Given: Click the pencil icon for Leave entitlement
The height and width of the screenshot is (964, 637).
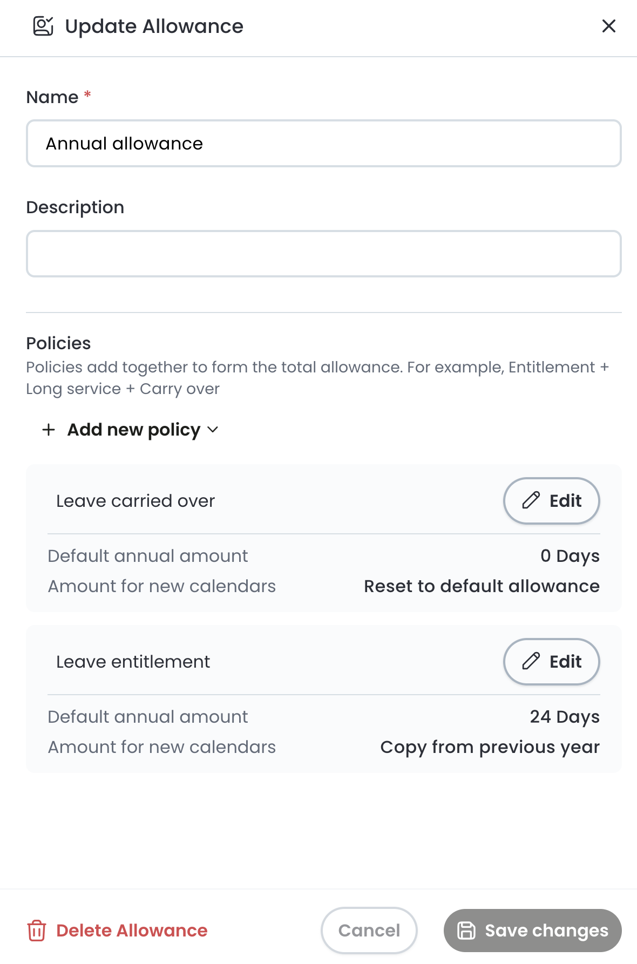Looking at the screenshot, I should click(x=531, y=661).
